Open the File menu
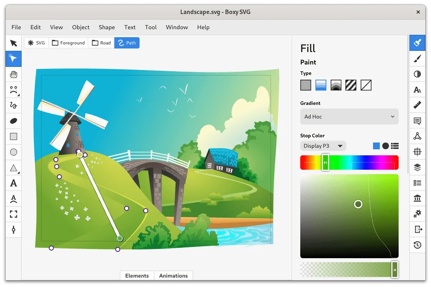The image size is (431, 287). click(16, 27)
